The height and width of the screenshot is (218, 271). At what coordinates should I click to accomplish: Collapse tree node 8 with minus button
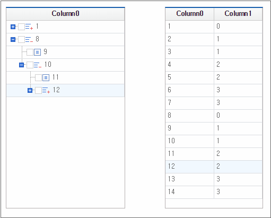pos(13,39)
